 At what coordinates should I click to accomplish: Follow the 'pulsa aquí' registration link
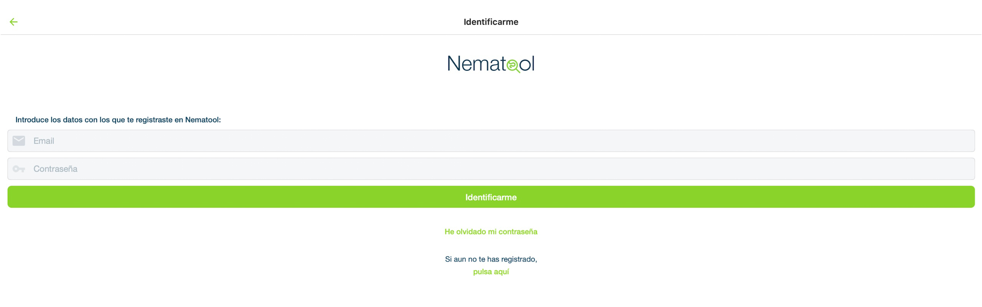(491, 272)
